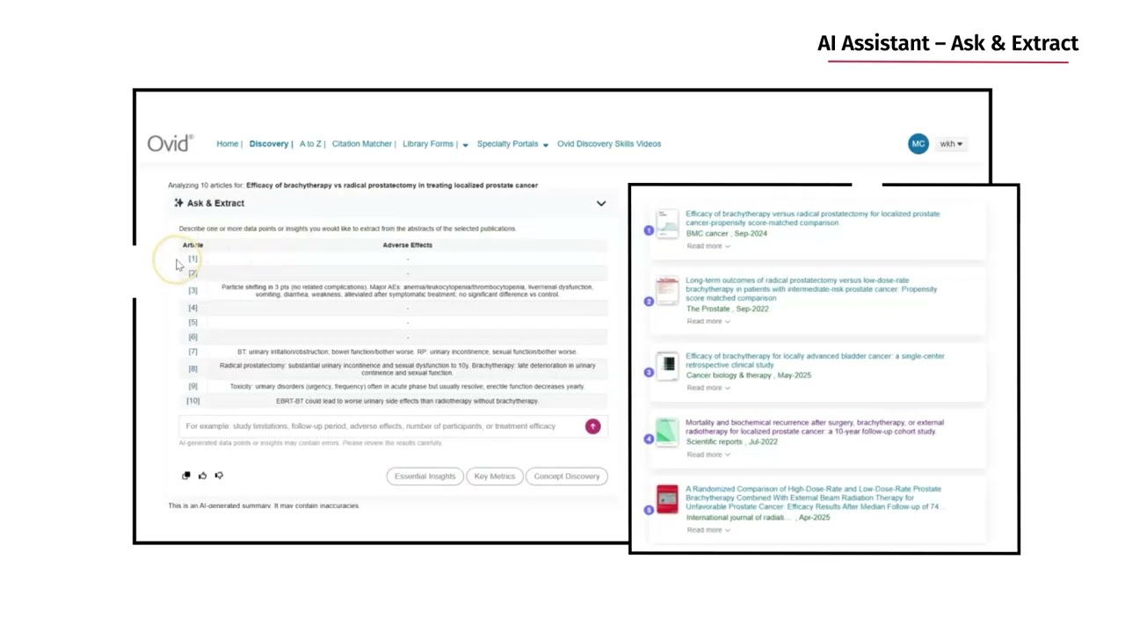Click the Adverse Effects column header

click(x=407, y=245)
